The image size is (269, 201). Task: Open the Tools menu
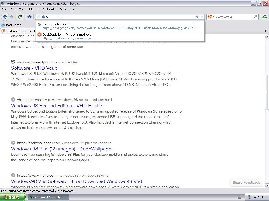(63, 9)
